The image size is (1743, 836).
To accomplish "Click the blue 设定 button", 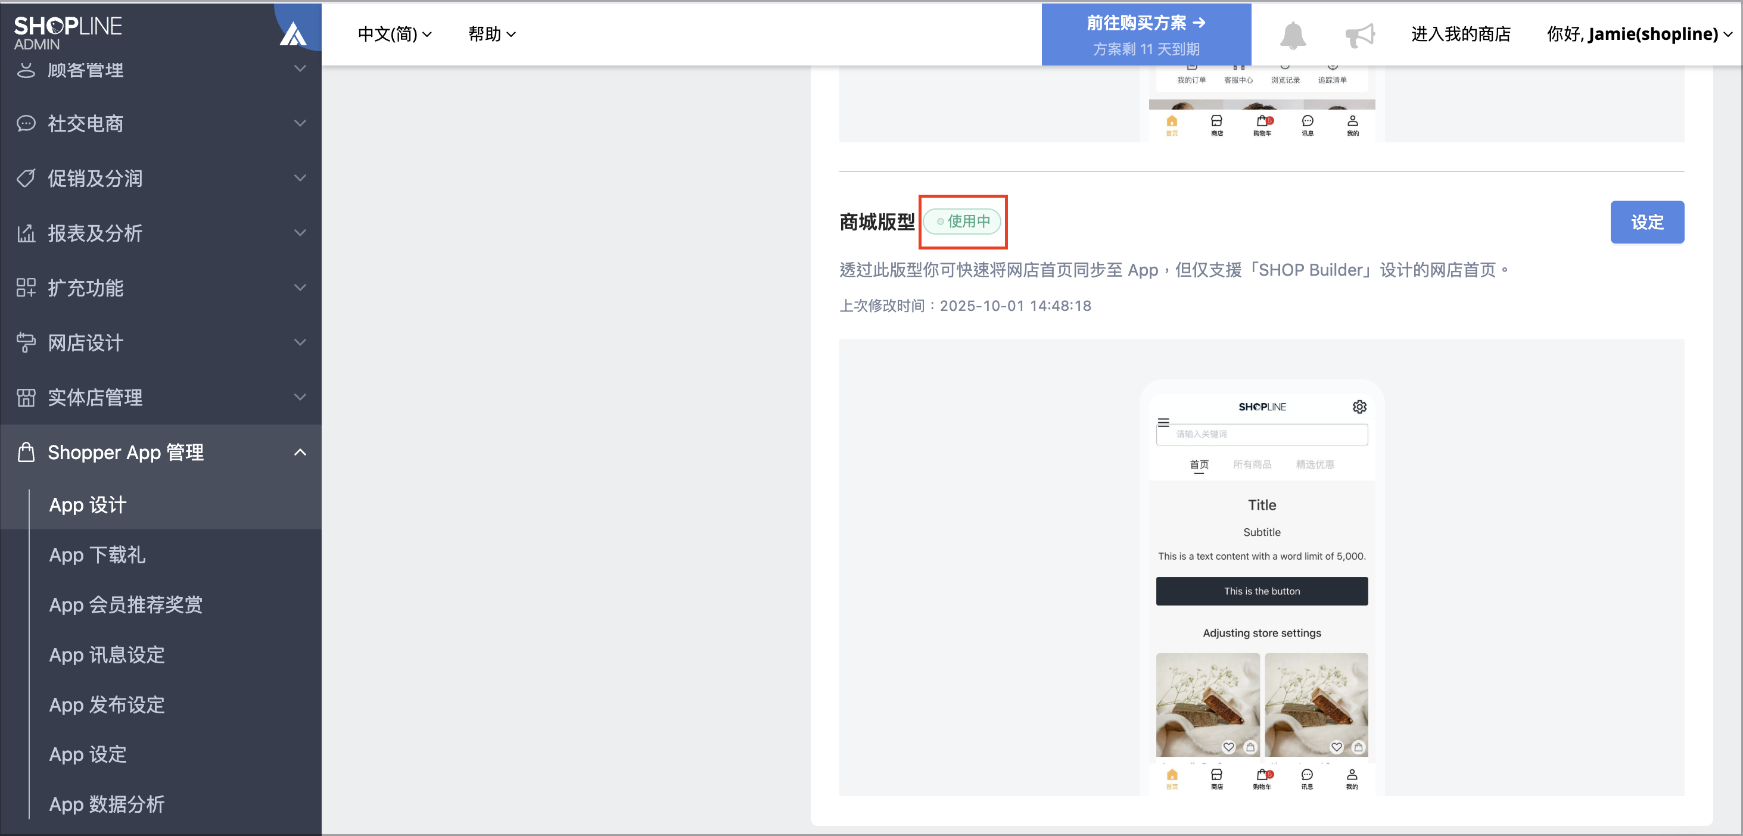I will pyautogui.click(x=1647, y=222).
